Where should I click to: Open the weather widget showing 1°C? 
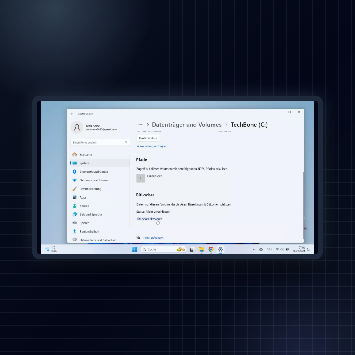click(51, 249)
